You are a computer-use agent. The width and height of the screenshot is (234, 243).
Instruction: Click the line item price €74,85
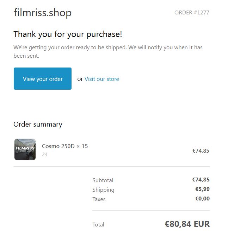(201, 151)
